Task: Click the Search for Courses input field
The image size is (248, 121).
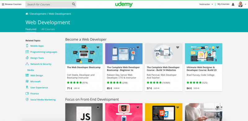Action: tap(51, 4)
